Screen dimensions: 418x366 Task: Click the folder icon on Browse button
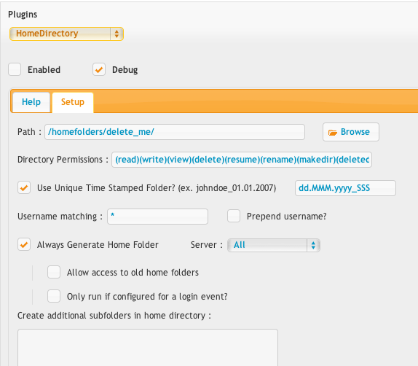tap(332, 133)
